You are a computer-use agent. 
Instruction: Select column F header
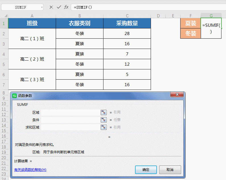(x=190, y=16)
